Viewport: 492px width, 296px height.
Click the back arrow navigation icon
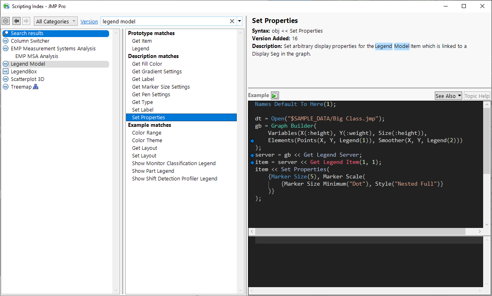(17, 21)
